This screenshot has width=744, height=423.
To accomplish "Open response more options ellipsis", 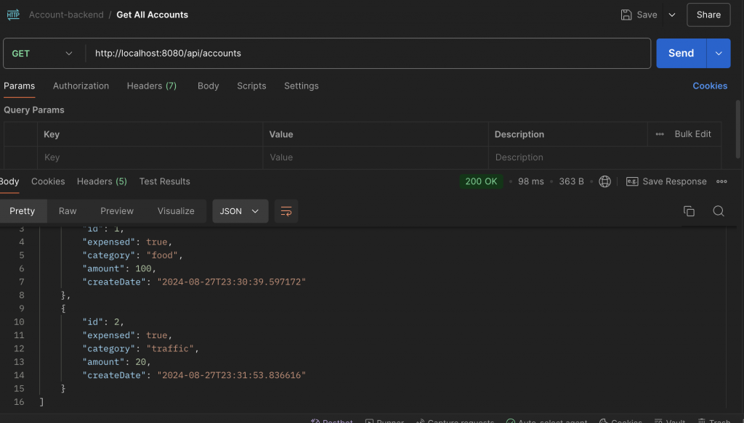I will click(x=721, y=181).
